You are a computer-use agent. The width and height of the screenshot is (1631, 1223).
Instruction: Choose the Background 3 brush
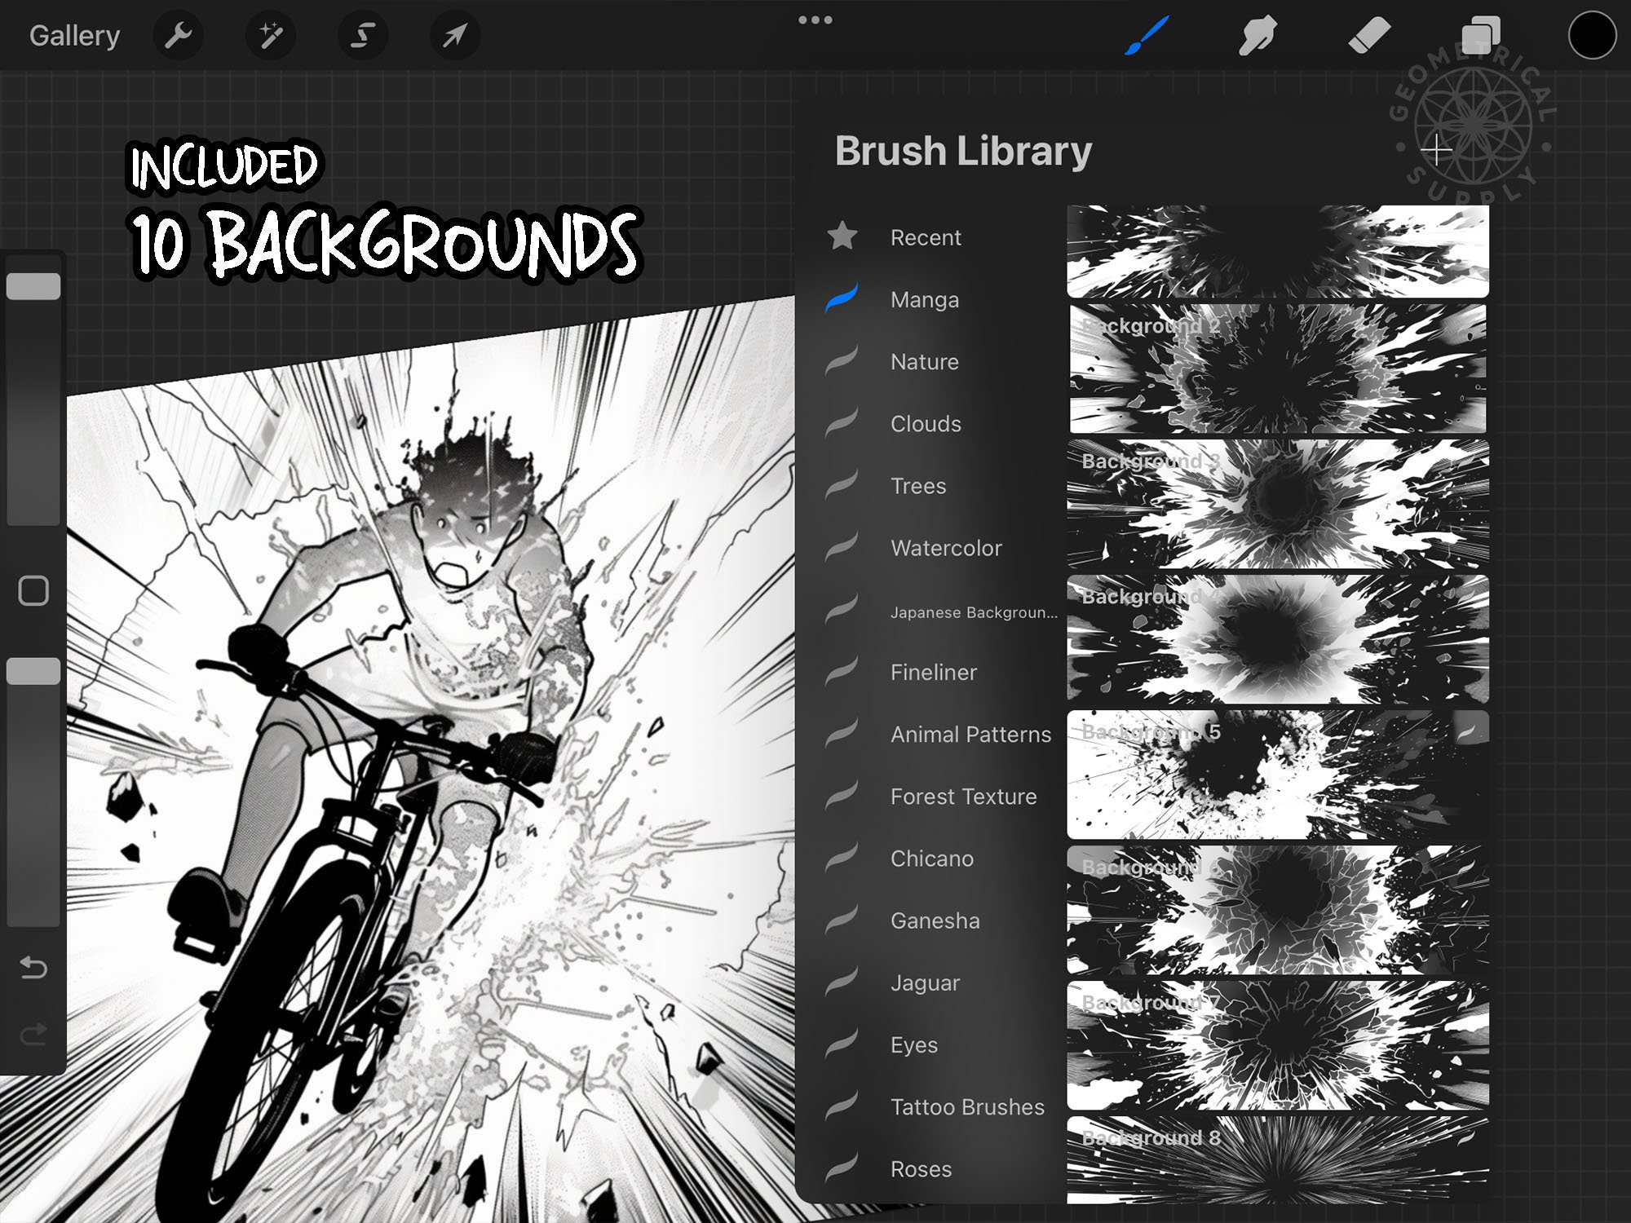[1278, 504]
